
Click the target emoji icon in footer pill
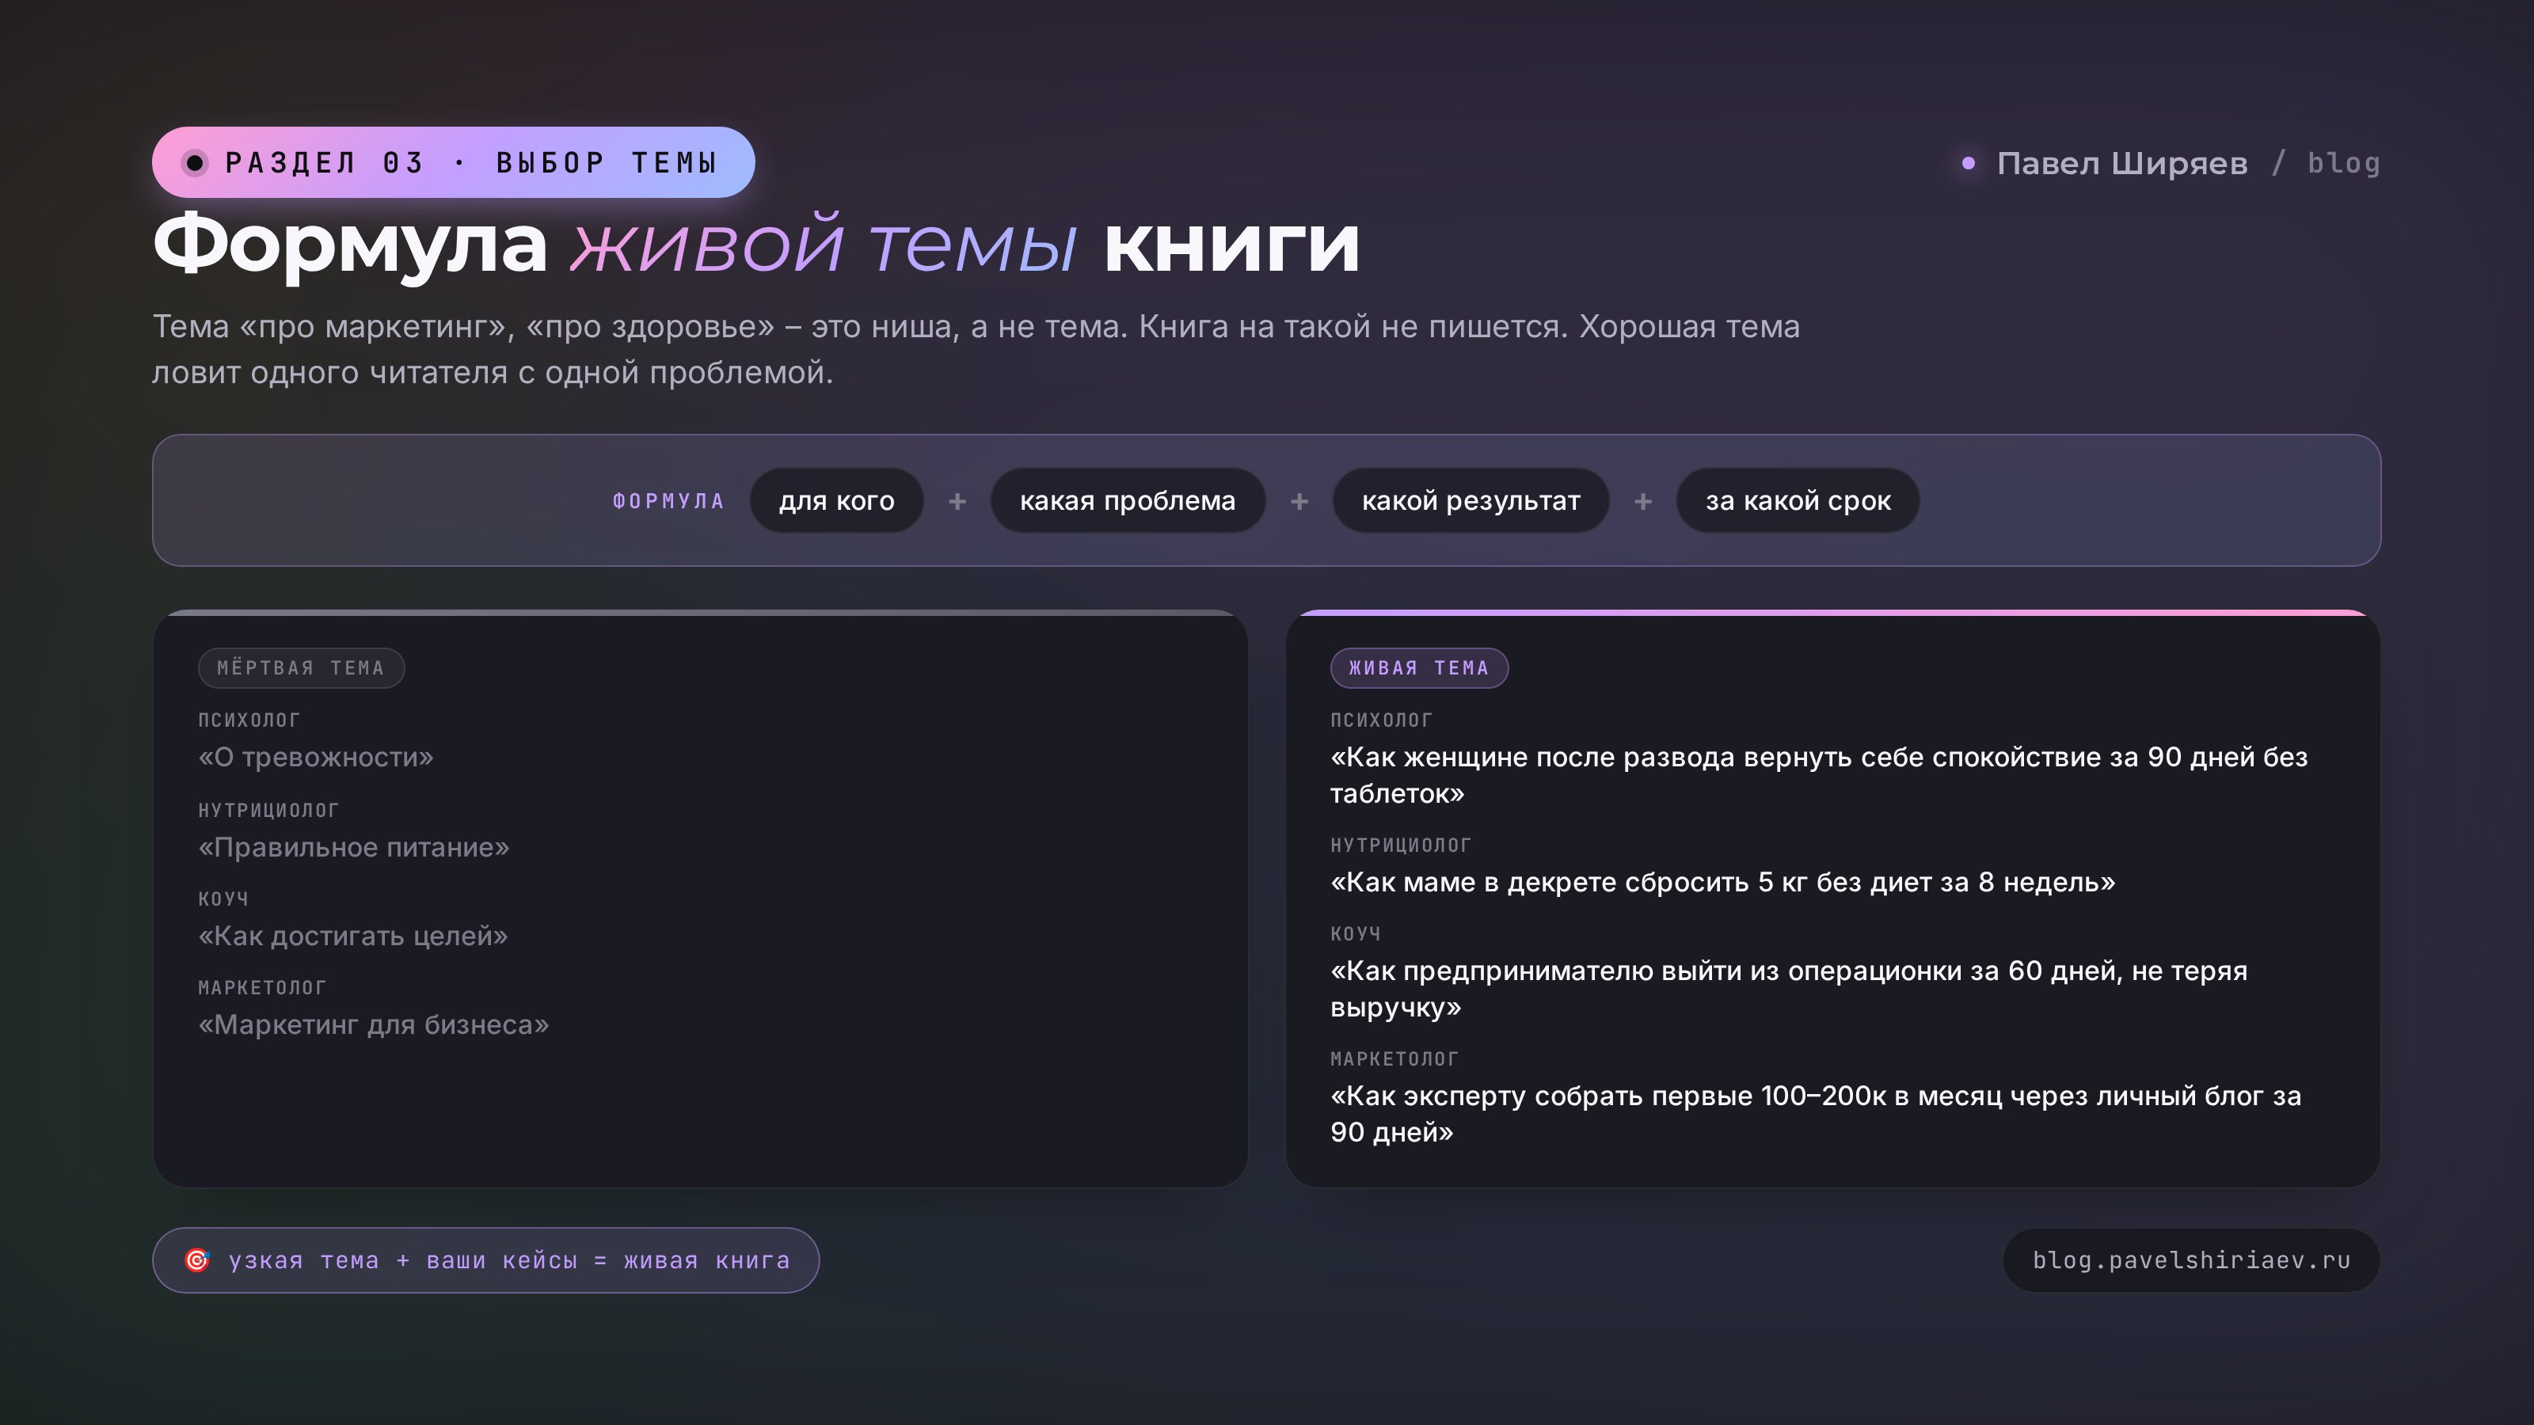196,1260
